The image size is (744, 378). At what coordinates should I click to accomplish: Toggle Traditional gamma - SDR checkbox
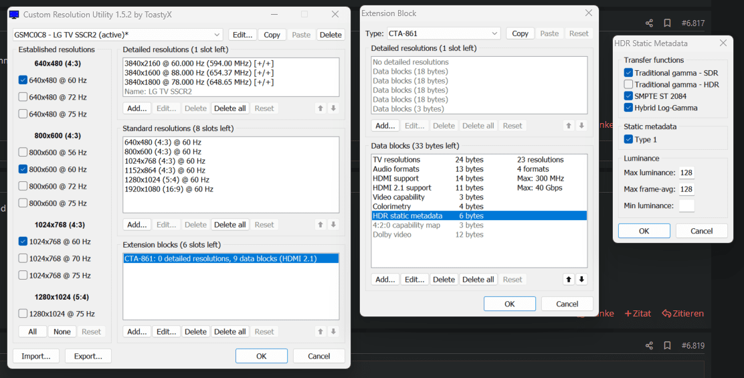tap(628, 72)
